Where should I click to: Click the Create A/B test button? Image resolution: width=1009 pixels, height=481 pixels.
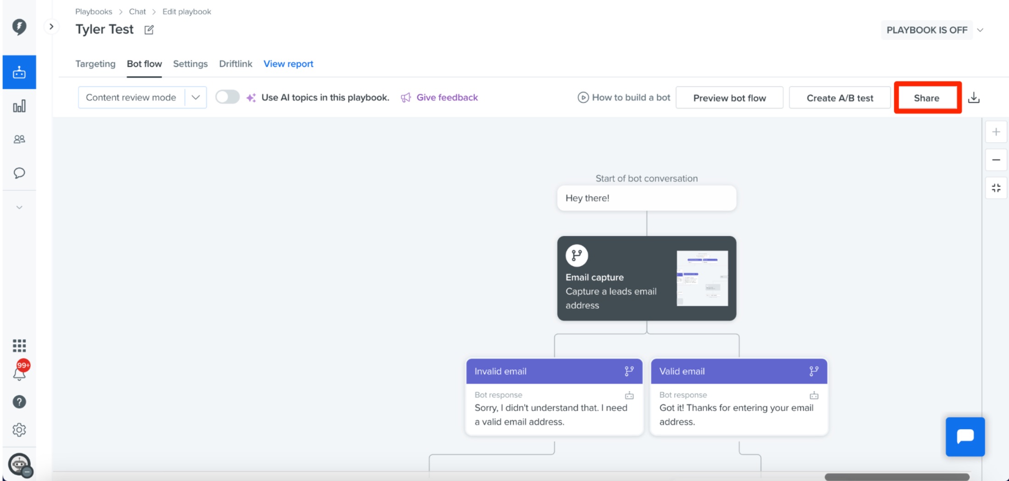tap(840, 98)
